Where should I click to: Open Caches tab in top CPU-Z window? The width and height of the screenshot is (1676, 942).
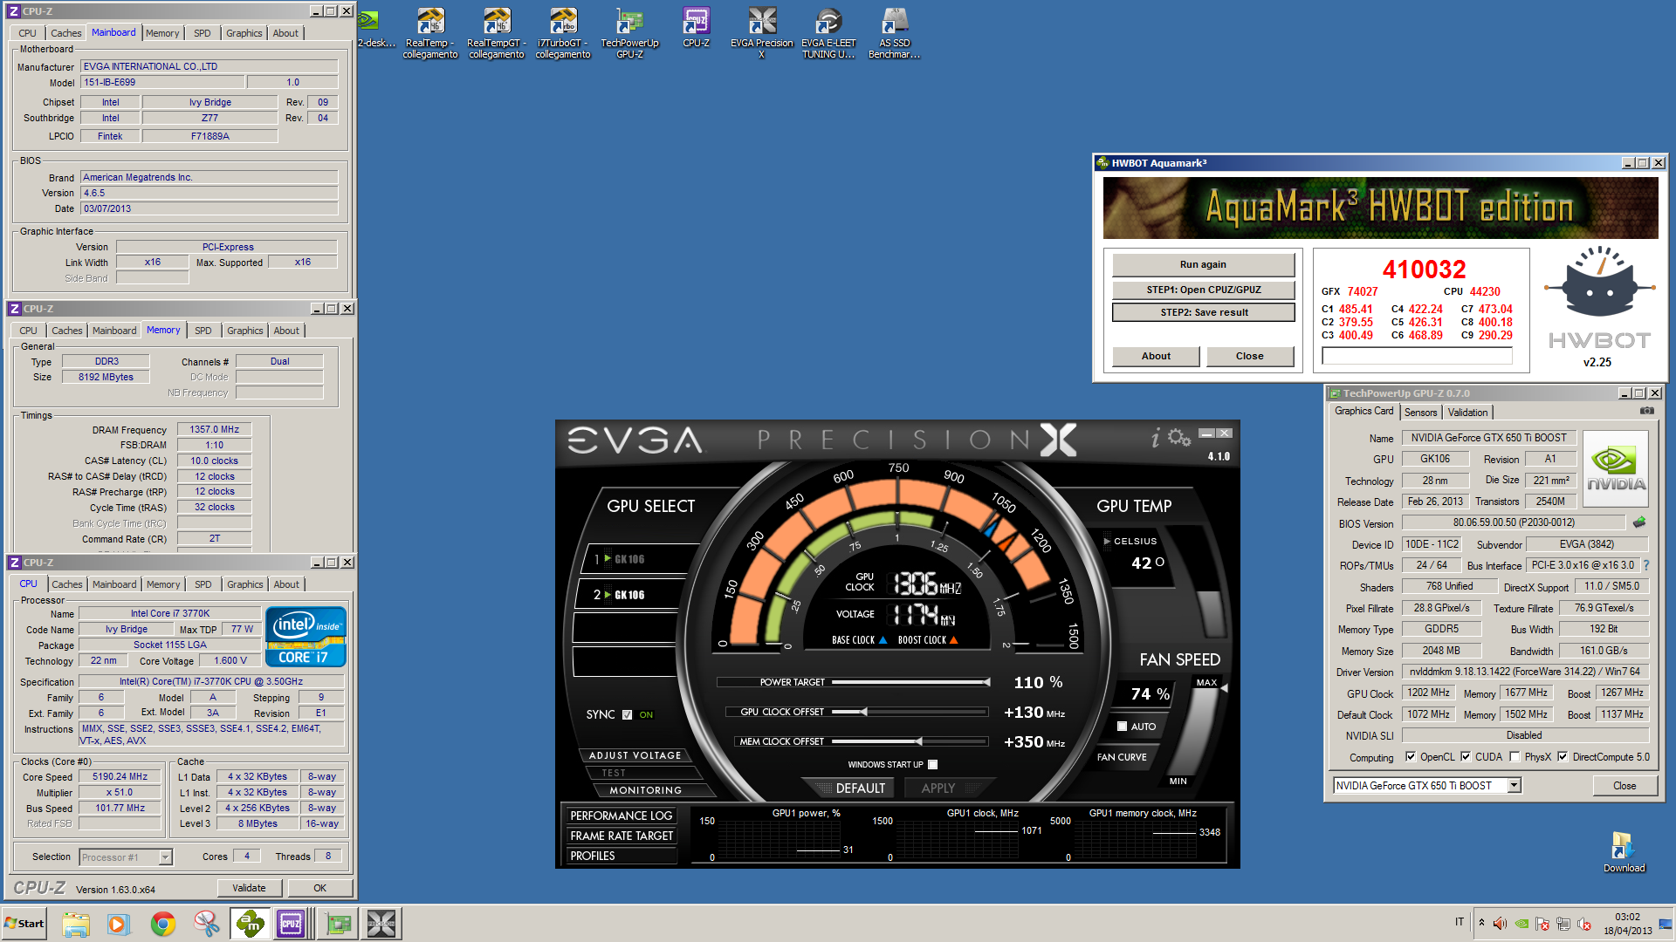click(65, 33)
